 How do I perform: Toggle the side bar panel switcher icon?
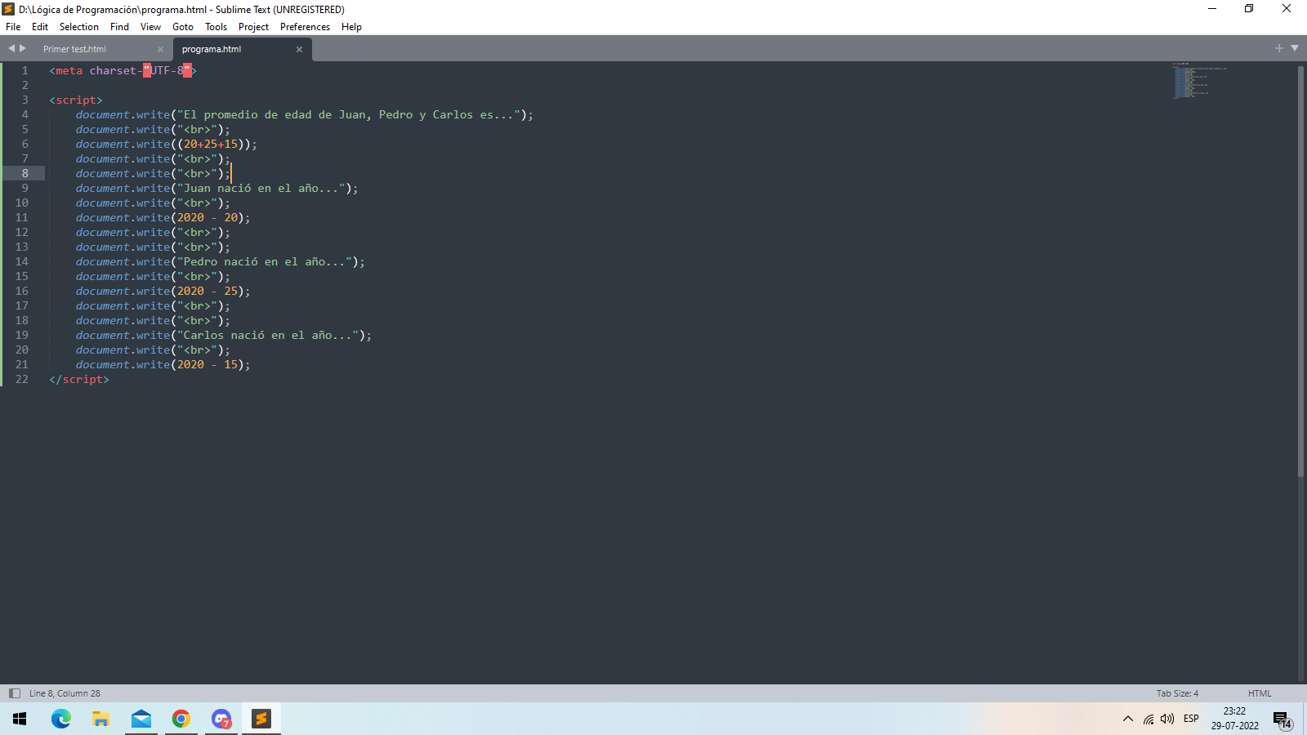click(x=14, y=693)
